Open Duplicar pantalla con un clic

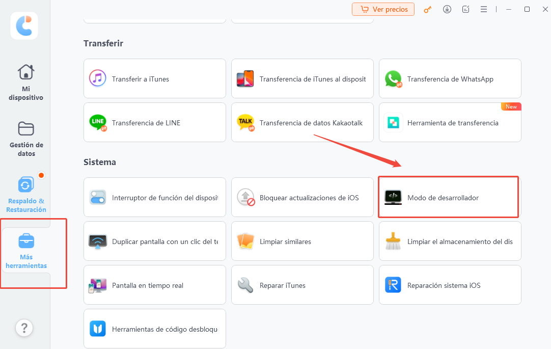[155, 241]
